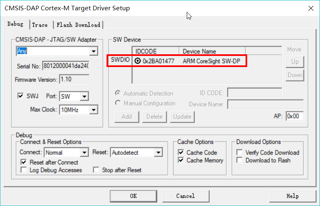Select Manual Configuration radio button
This screenshot has width=320, height=206.
point(118,103)
